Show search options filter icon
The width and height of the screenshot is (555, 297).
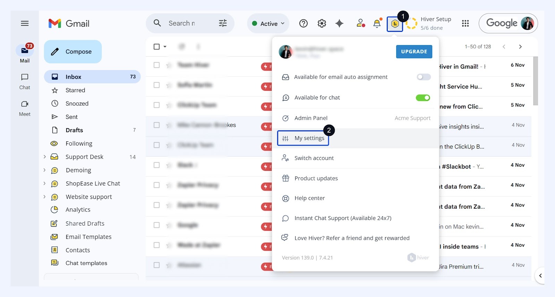click(223, 23)
